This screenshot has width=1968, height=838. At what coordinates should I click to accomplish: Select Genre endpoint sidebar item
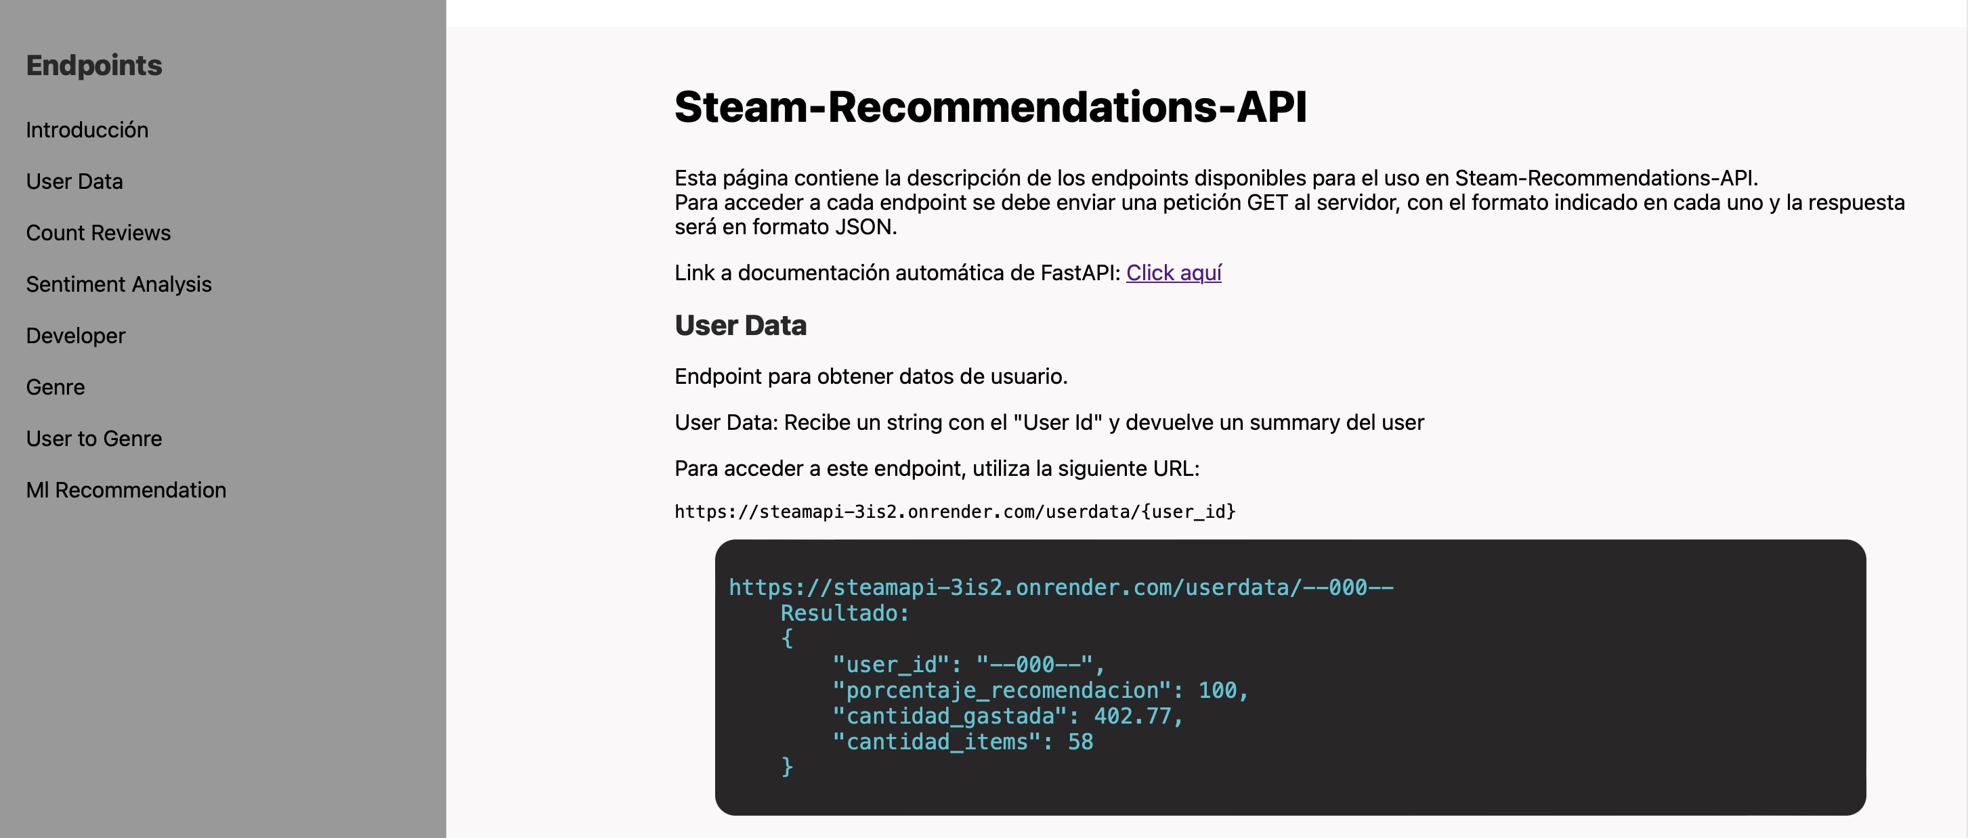click(56, 385)
